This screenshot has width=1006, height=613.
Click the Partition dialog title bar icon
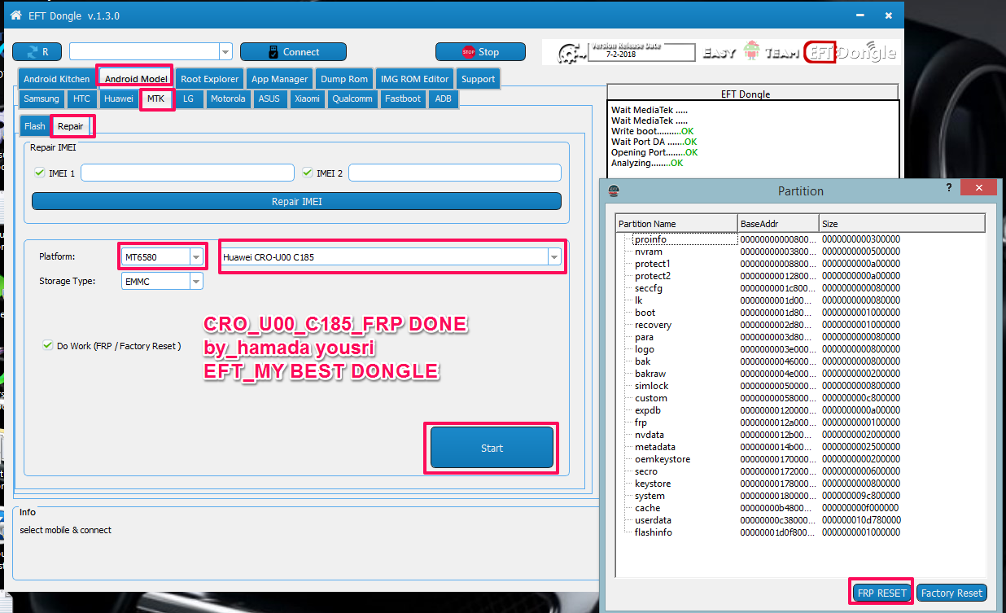[613, 190]
